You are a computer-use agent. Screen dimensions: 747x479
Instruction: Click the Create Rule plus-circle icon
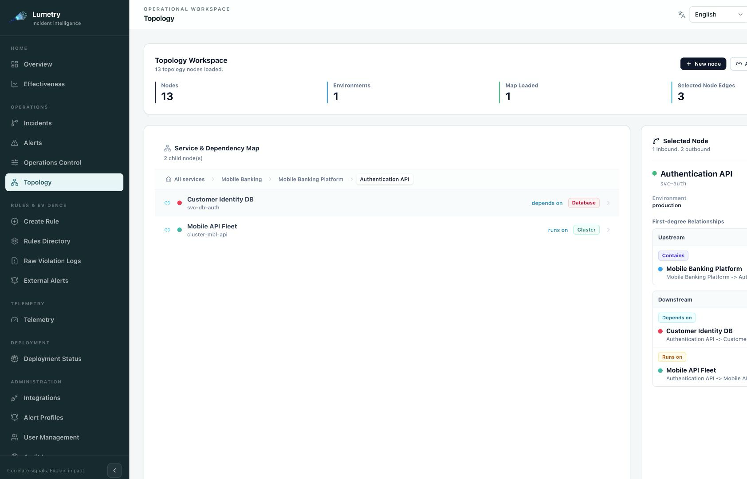click(x=15, y=221)
